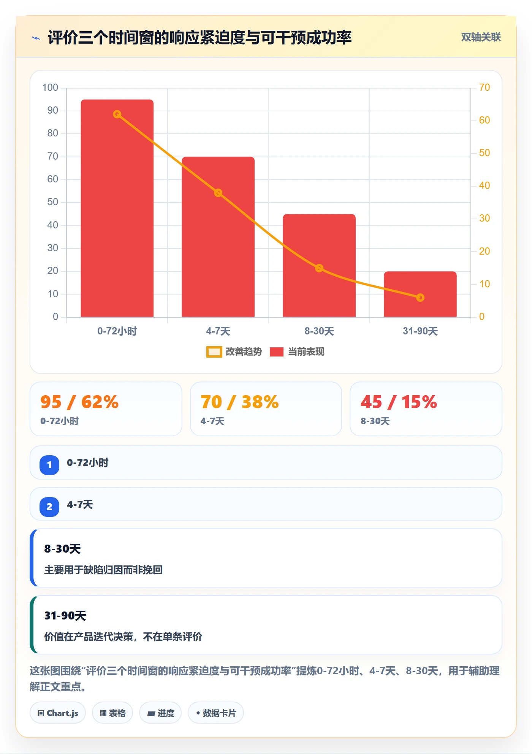The height and width of the screenshot is (754, 532).
Task: Click the icon inside the Chart.js chip
Action: pyautogui.click(x=41, y=713)
